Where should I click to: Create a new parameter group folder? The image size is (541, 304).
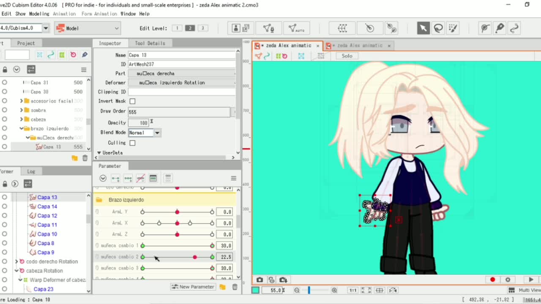pyautogui.click(x=222, y=287)
